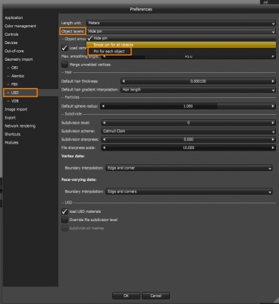Open the Subdivision scheme Catmull Clark dropdown
The width and height of the screenshot is (279, 304).
188,131
